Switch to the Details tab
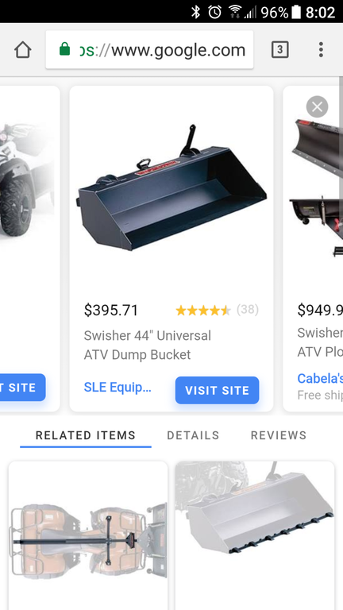 [193, 435]
